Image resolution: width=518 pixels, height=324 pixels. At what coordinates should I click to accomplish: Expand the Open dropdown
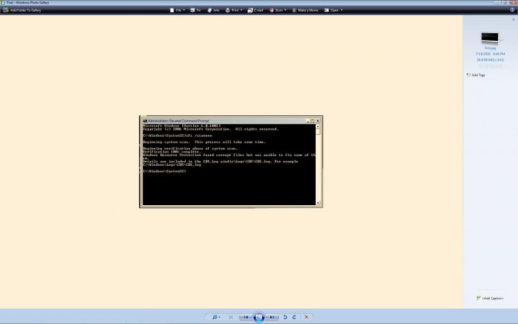tap(334, 10)
